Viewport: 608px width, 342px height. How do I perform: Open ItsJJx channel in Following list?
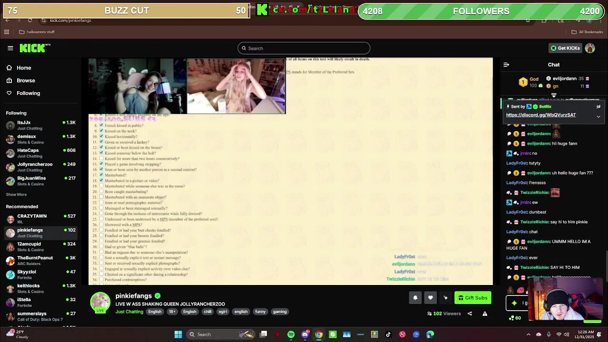click(x=40, y=125)
